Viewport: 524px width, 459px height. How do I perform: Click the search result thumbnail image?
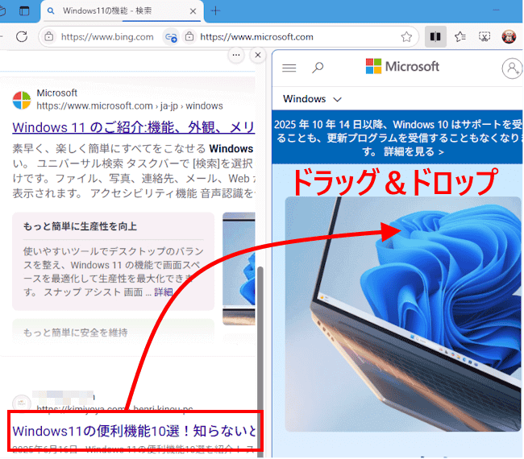pyautogui.click(x=239, y=269)
